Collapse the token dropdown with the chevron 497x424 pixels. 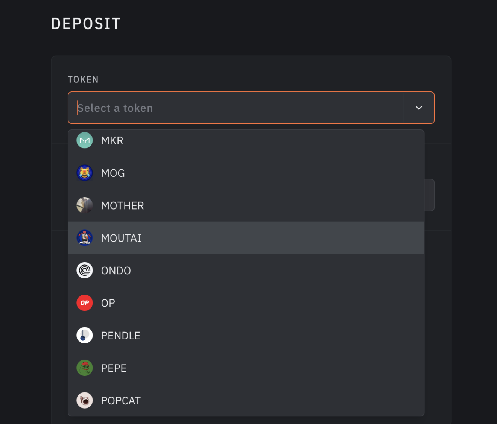(419, 108)
